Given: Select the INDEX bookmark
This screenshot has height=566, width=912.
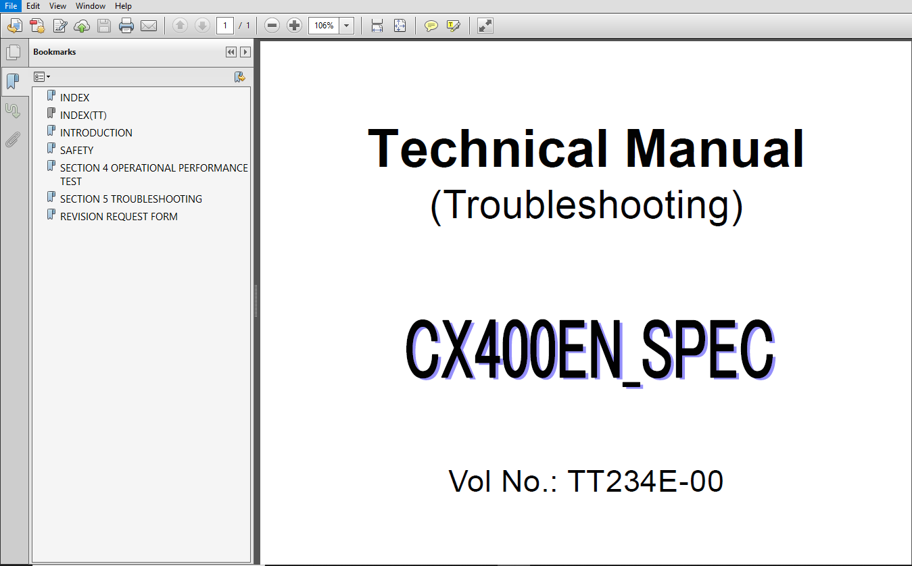Looking at the screenshot, I should click(74, 98).
